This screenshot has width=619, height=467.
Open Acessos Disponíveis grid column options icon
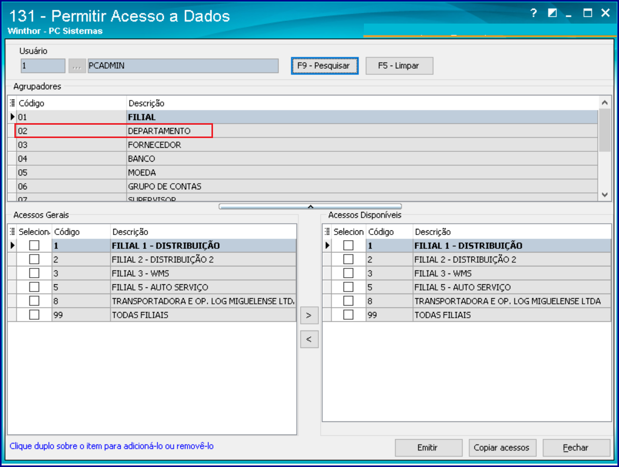[x=327, y=232]
